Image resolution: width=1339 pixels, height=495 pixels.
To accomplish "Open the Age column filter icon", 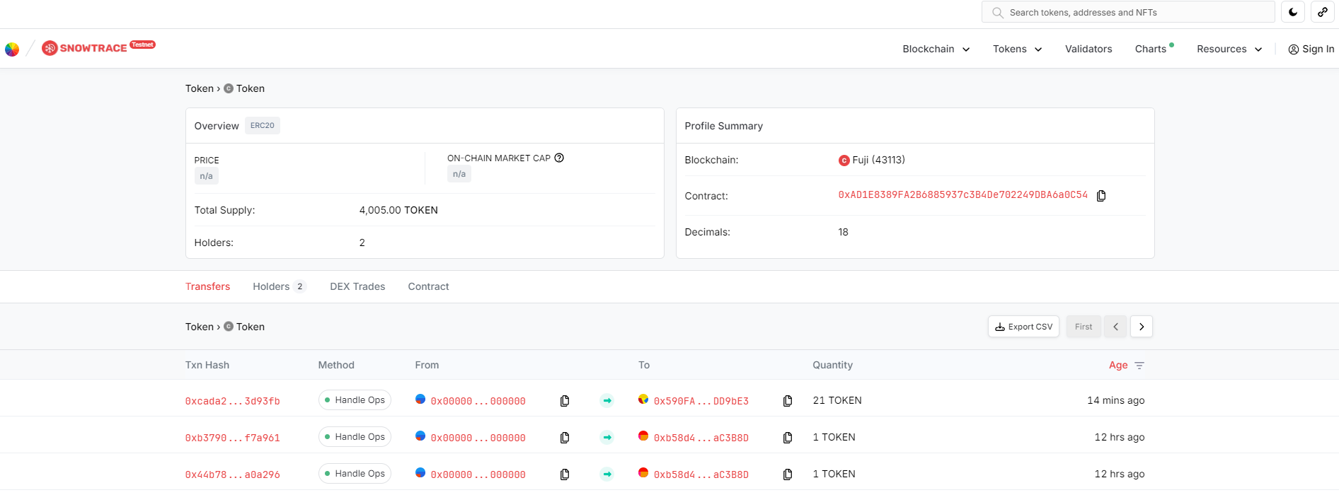I will (x=1139, y=366).
